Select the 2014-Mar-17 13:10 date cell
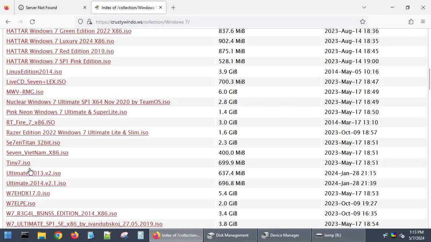Screen dimensions: 431x242 point(351,122)
